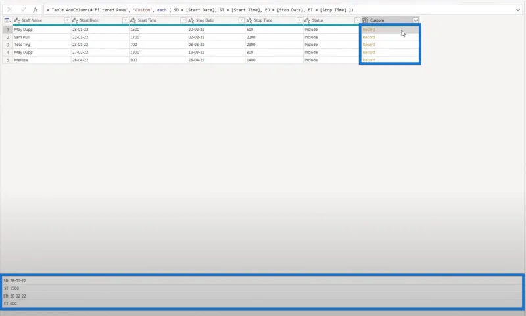
Task: Select row number 3
Action: 8,45
